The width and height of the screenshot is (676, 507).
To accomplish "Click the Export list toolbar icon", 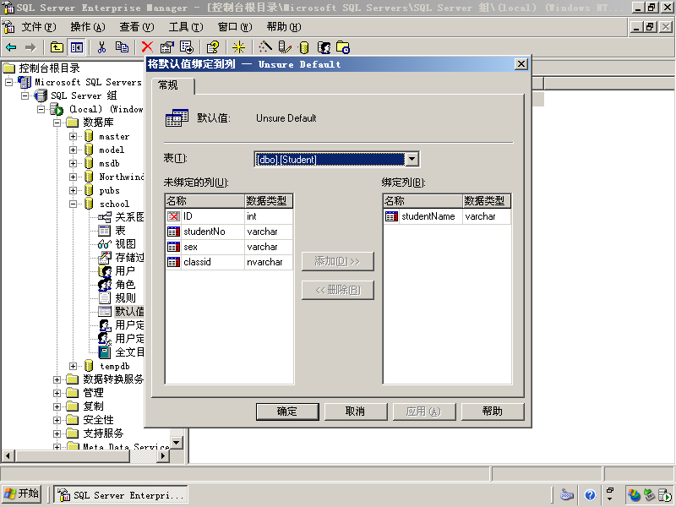I will click(x=187, y=47).
